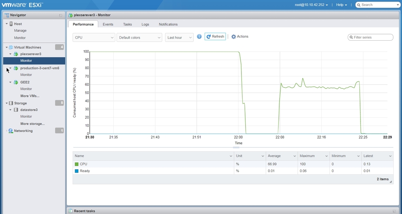Screen dimensions: 402x214
Task: Click the Virtual Machines count badge 4
Action: 59,47
